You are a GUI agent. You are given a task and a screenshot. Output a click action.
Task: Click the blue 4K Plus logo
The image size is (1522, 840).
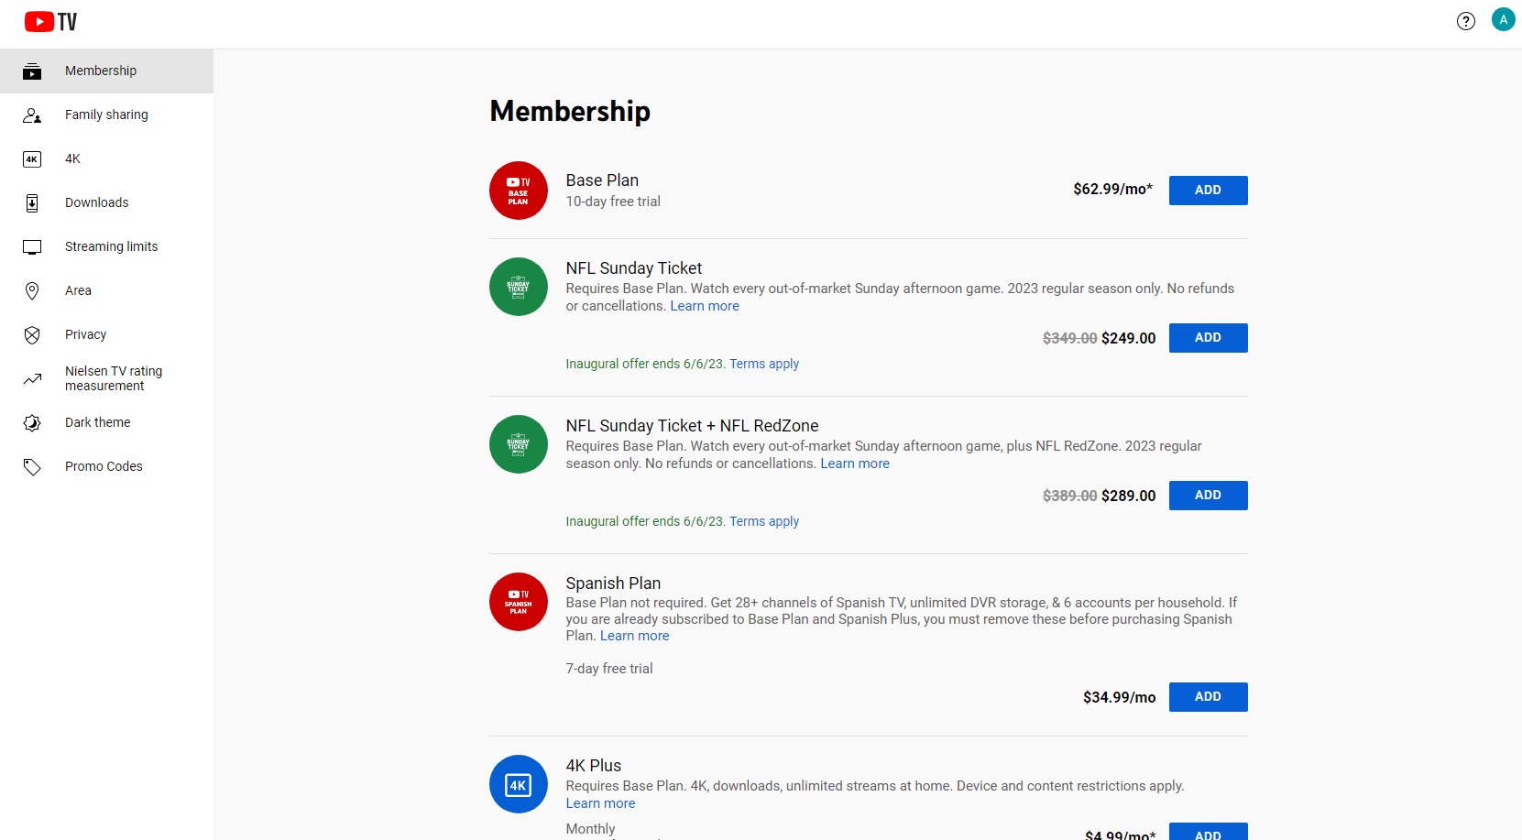(x=519, y=784)
